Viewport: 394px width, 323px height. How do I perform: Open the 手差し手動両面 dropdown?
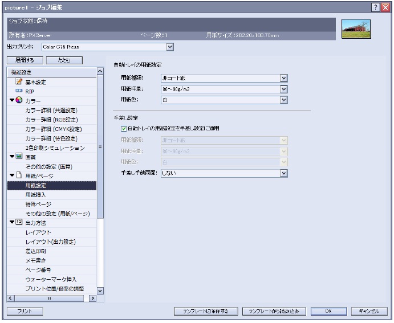click(283, 173)
